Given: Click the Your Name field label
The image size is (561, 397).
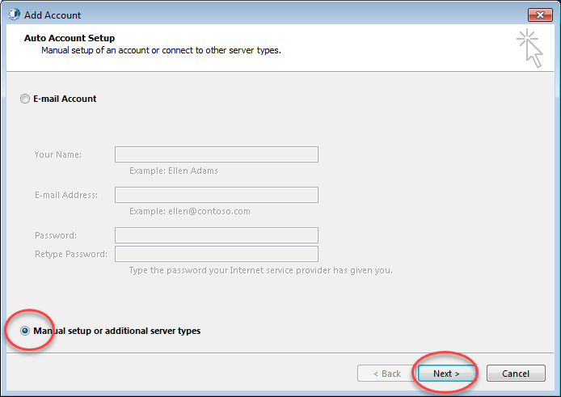Looking at the screenshot, I should 58,154.
